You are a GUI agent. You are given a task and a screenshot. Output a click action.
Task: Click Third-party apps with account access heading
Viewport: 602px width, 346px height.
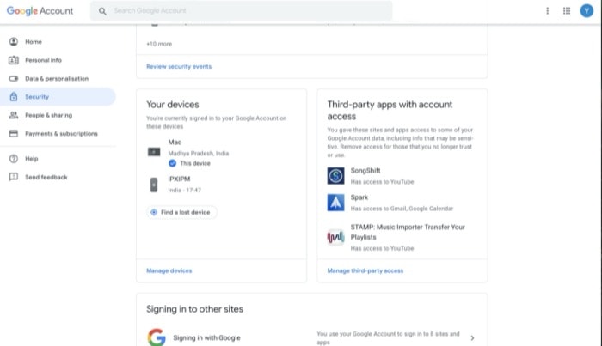(390, 111)
